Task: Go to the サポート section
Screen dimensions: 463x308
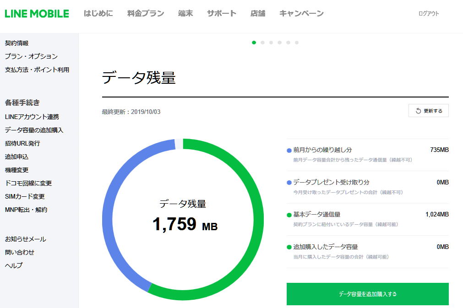Action: pyautogui.click(x=221, y=13)
